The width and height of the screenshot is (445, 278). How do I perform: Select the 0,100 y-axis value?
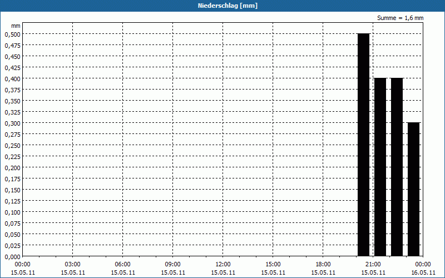pyautogui.click(x=13, y=212)
